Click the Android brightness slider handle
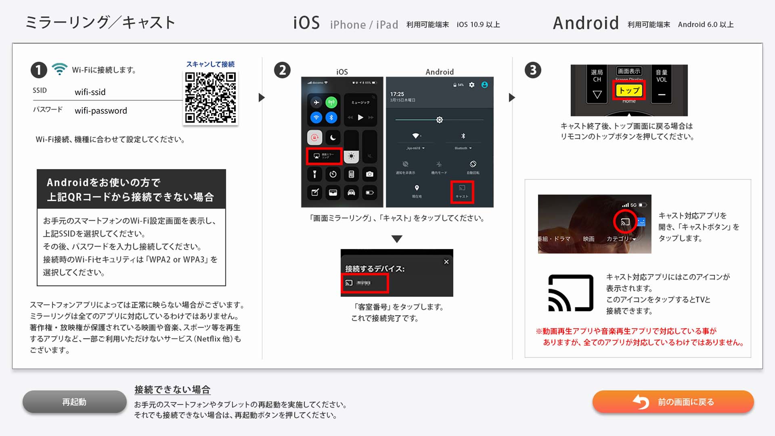This screenshot has height=436, width=775. pyautogui.click(x=440, y=120)
